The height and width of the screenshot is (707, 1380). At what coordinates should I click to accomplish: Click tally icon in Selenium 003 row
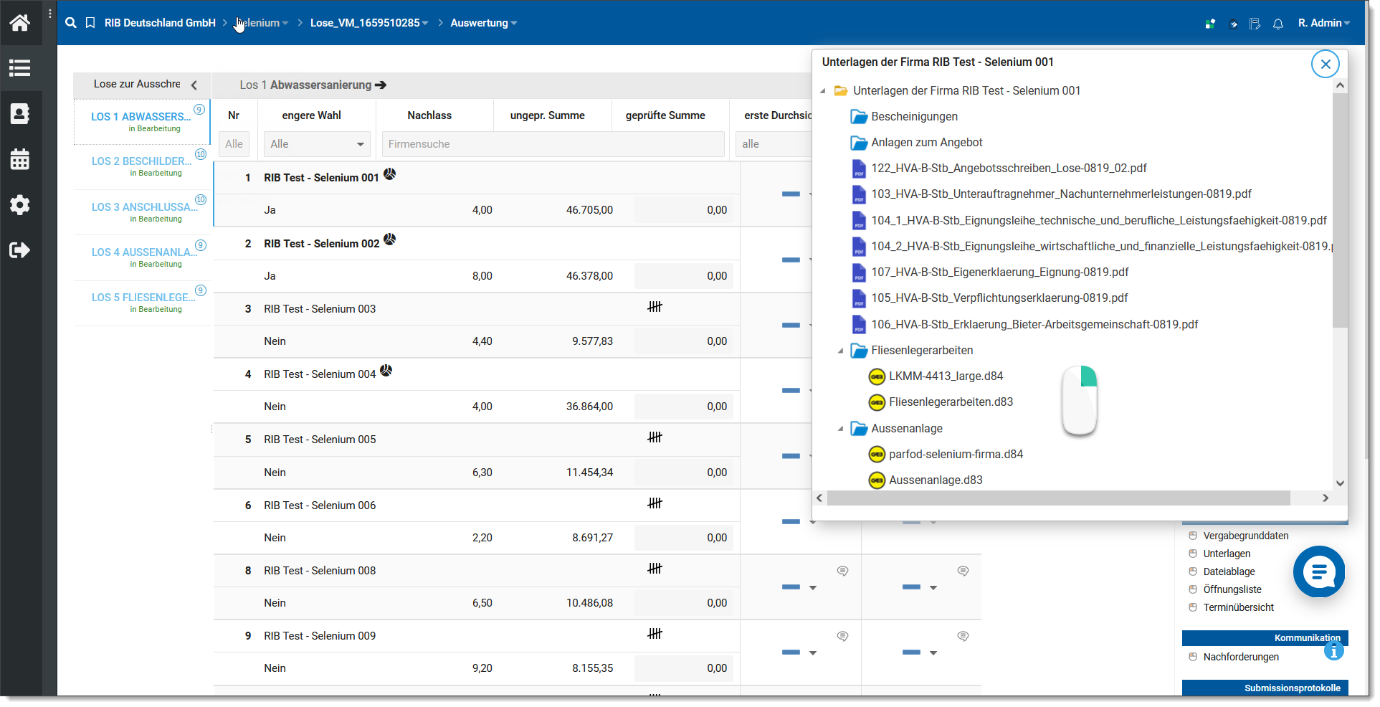(x=655, y=307)
